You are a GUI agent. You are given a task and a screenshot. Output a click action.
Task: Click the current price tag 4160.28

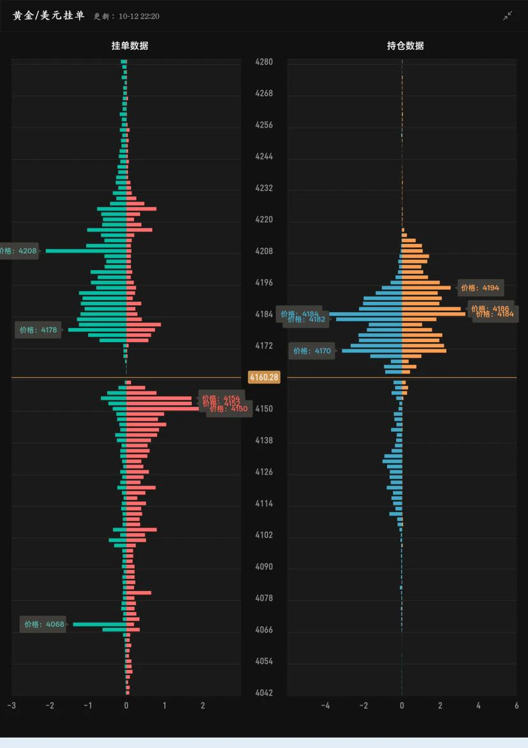pyautogui.click(x=264, y=377)
